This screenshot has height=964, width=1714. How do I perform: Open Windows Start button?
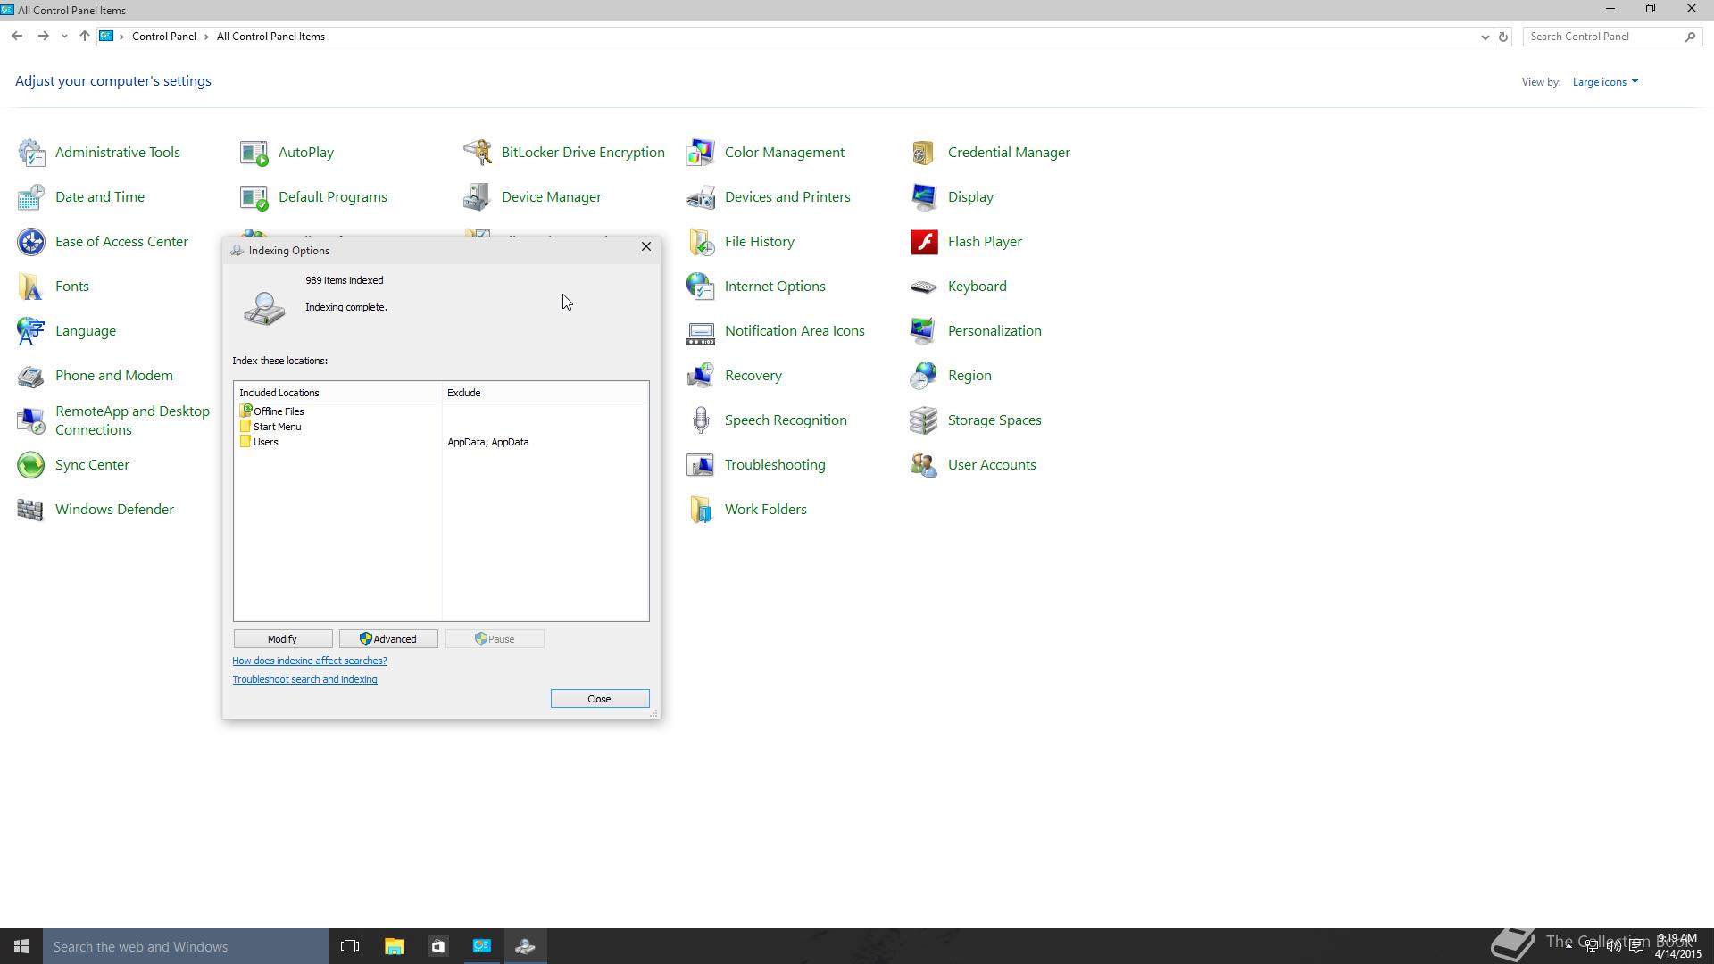21,946
